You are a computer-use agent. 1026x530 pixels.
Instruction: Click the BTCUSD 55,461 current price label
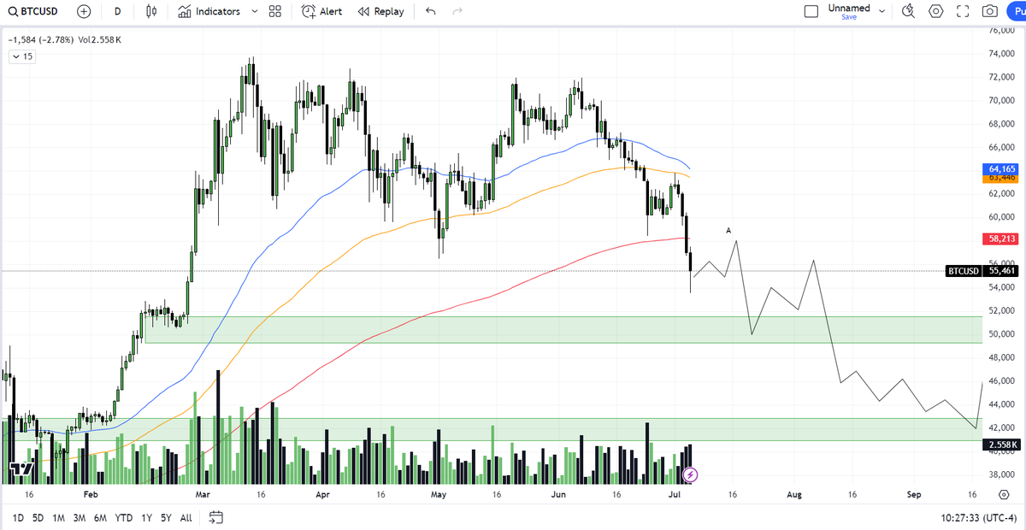(x=982, y=271)
